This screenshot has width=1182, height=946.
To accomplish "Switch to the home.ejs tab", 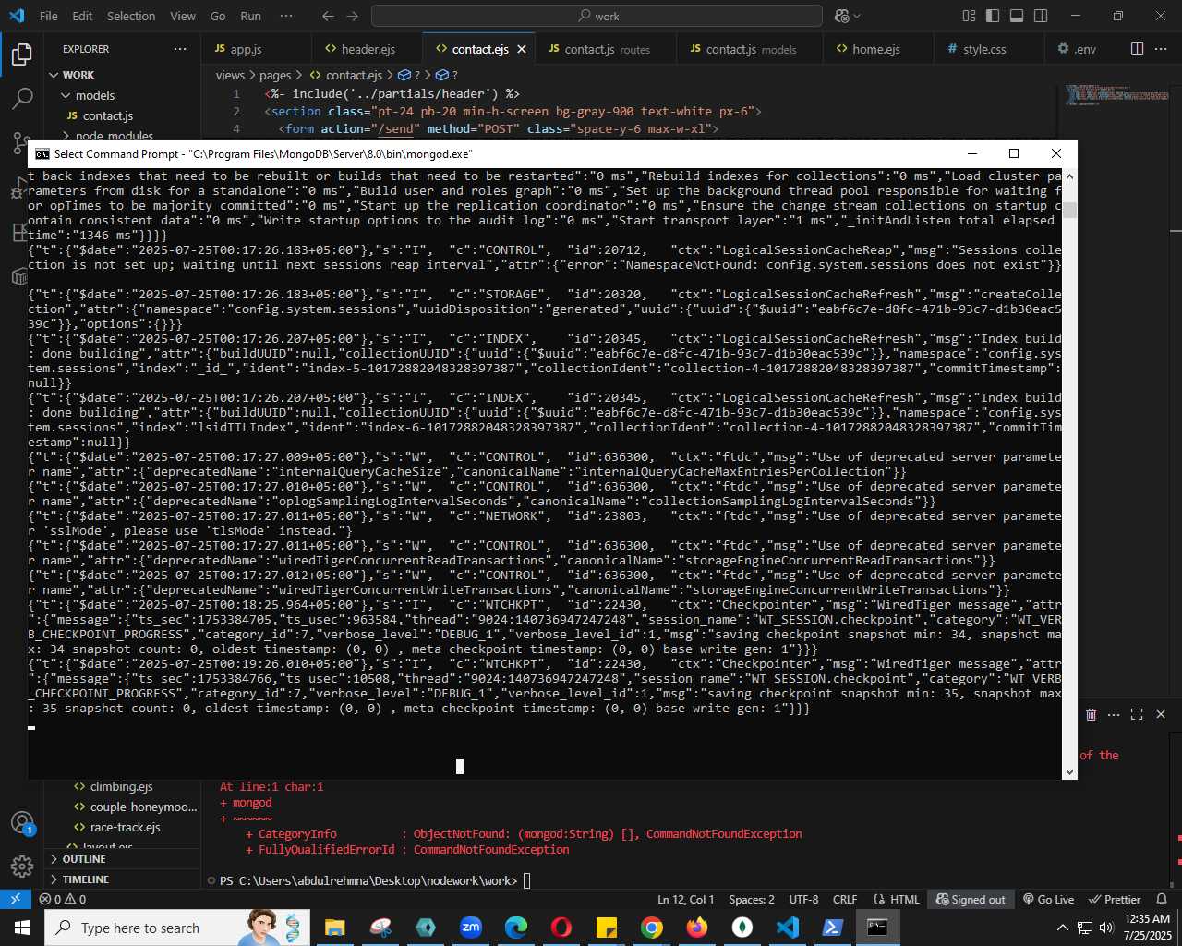I will [x=875, y=49].
